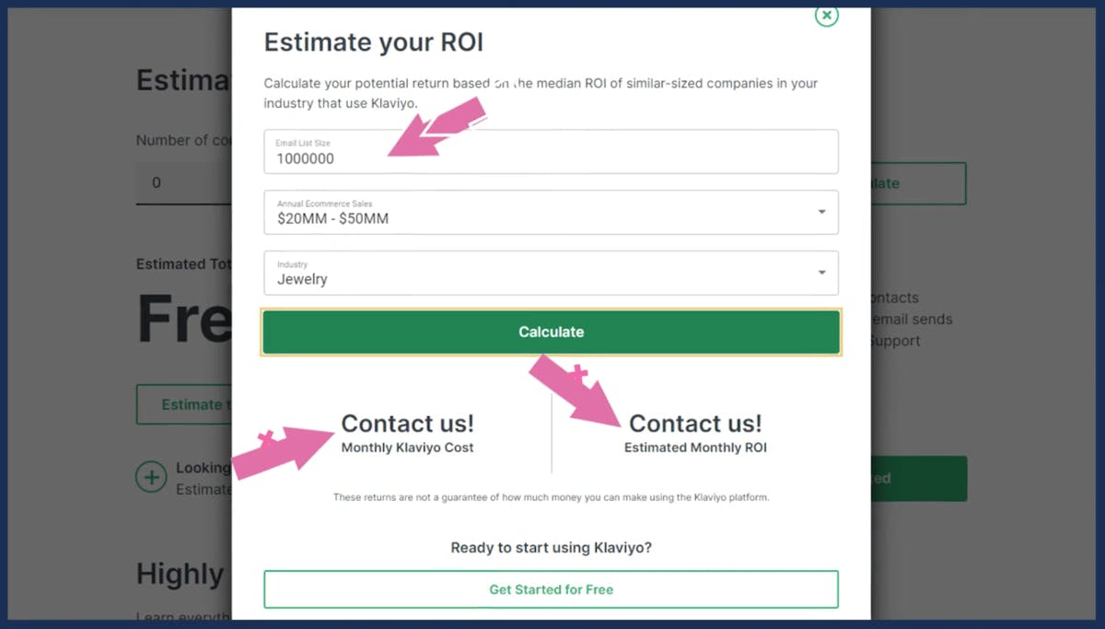Click the Estimate your ROI heading

(x=373, y=42)
